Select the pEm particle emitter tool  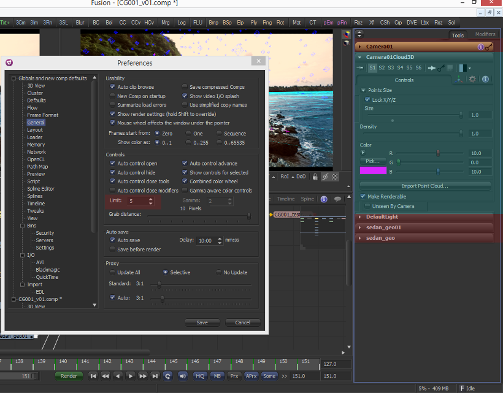point(328,23)
